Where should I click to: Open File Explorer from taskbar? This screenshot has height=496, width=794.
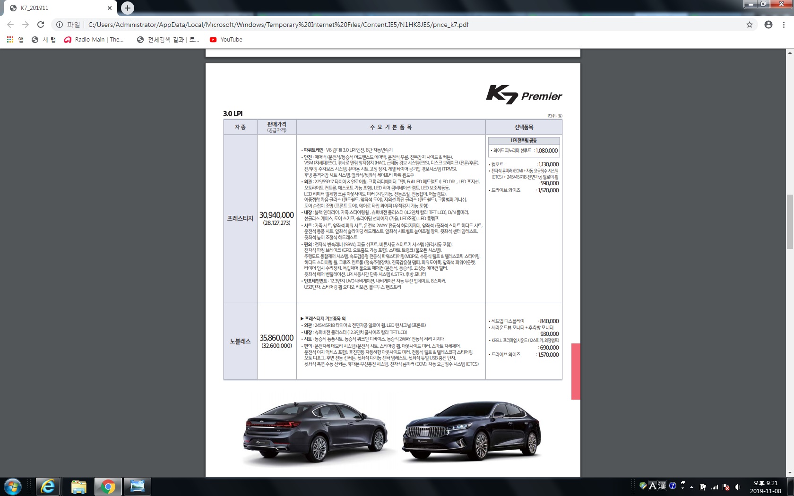pyautogui.click(x=79, y=487)
